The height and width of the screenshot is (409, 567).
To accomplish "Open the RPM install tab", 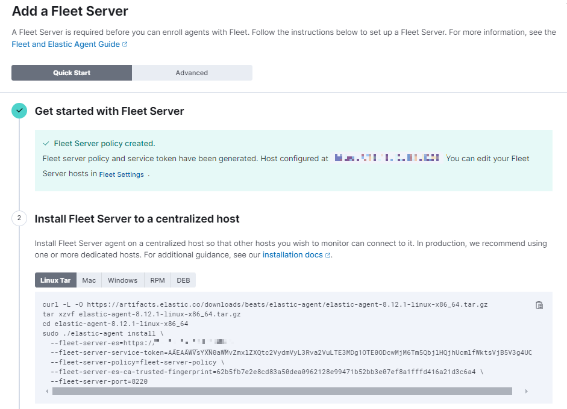I will click(x=158, y=280).
